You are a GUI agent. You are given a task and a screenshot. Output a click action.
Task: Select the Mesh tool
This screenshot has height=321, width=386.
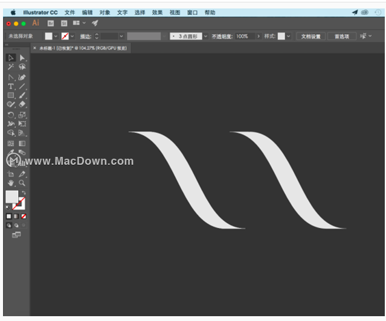pyautogui.click(x=11, y=144)
